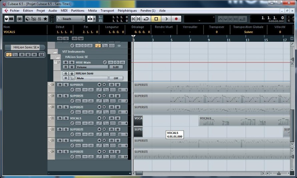This screenshot has height=178, width=297.
Task: Toggle Auto-Scroll arrow icon in toolbar
Action: pyautogui.click(x=90, y=19)
